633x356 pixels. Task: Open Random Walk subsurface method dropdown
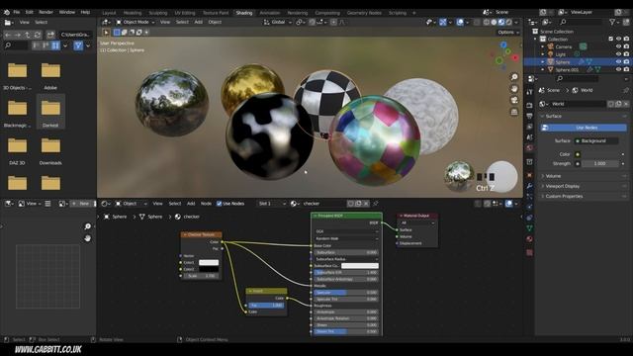(346, 238)
